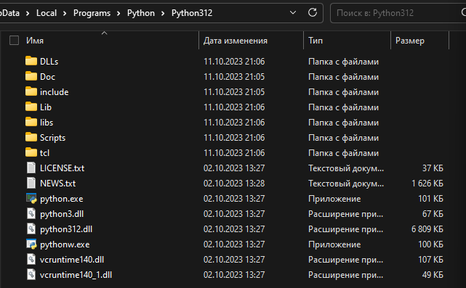The image size is (466, 288).
Task: Click the Scripts folder icon
Action: (31, 137)
